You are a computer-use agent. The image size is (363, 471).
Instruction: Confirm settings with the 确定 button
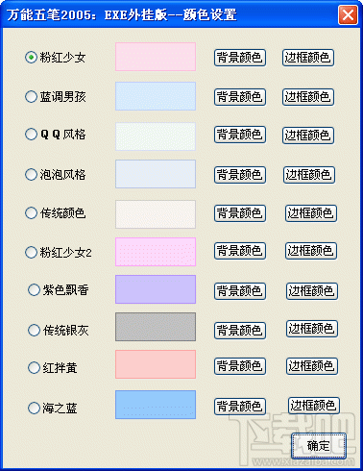319,445
